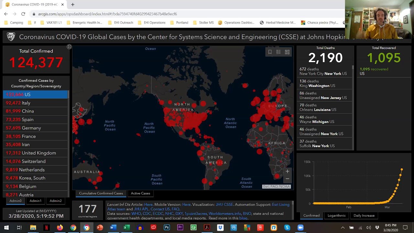Click the Orleans Louisiana deaths row
The width and height of the screenshot is (414, 233).
click(324, 107)
